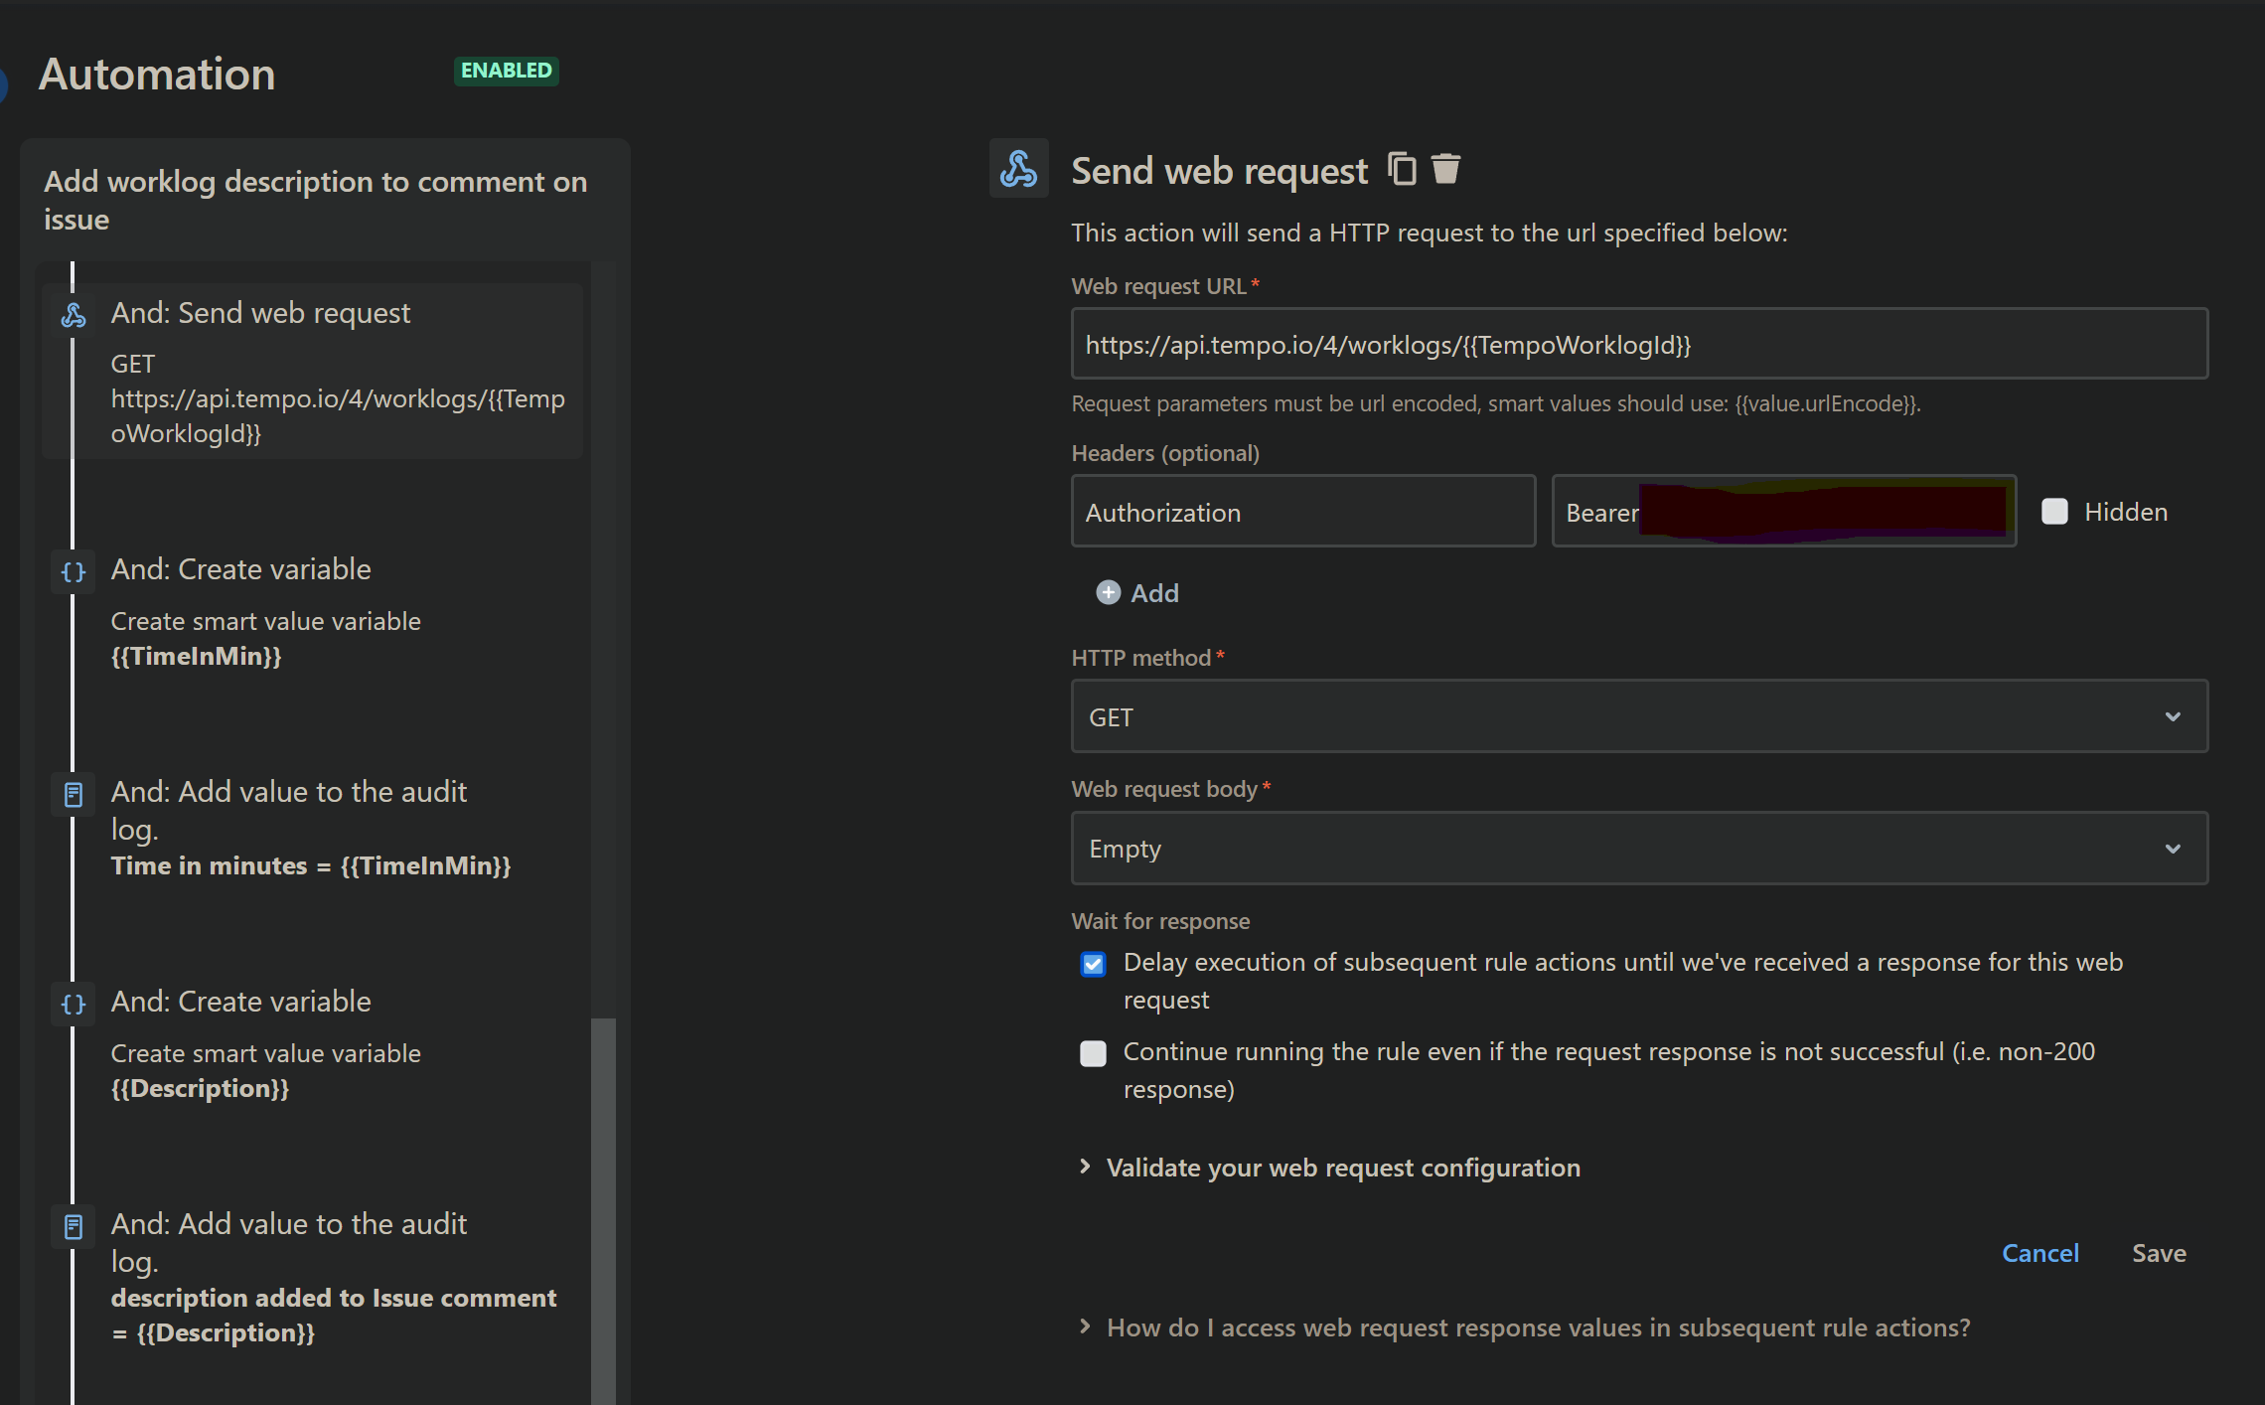Uncheck Delay execution of subsequent rule actions
This screenshot has width=2265, height=1405.
1093,964
